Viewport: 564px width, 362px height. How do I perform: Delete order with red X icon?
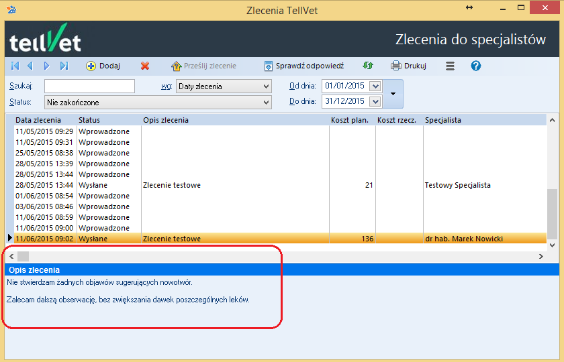145,66
